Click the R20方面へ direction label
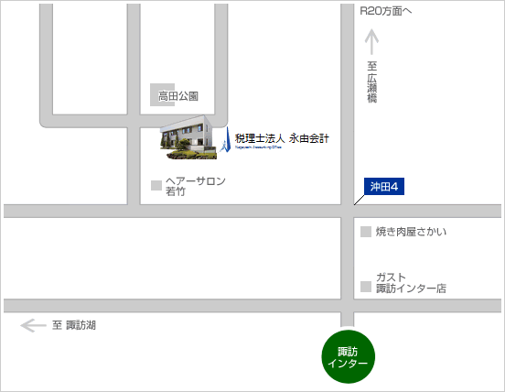 click(x=386, y=11)
